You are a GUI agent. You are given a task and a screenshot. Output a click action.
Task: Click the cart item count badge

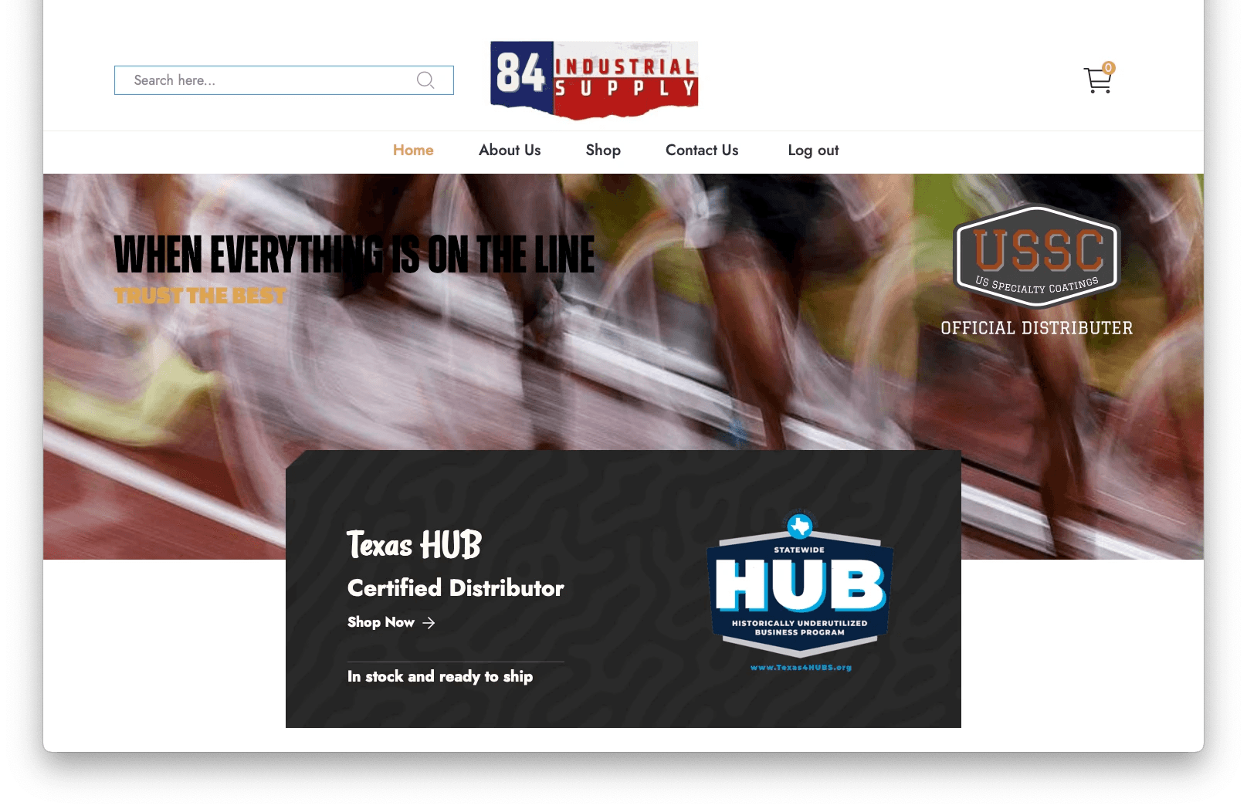tap(1109, 67)
